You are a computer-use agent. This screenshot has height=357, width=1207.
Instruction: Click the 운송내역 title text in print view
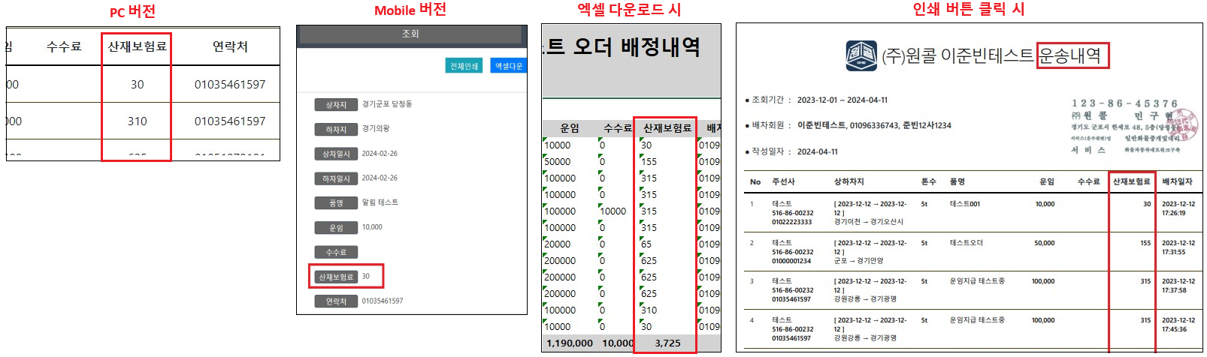(1072, 55)
